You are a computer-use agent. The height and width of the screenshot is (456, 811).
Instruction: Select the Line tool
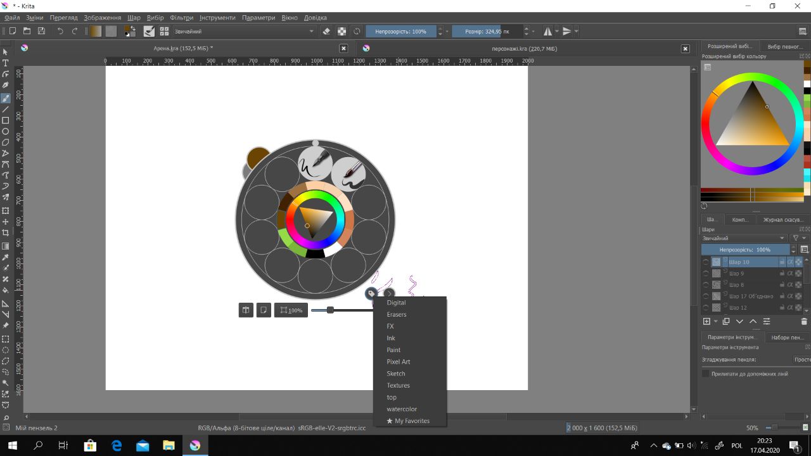6,109
